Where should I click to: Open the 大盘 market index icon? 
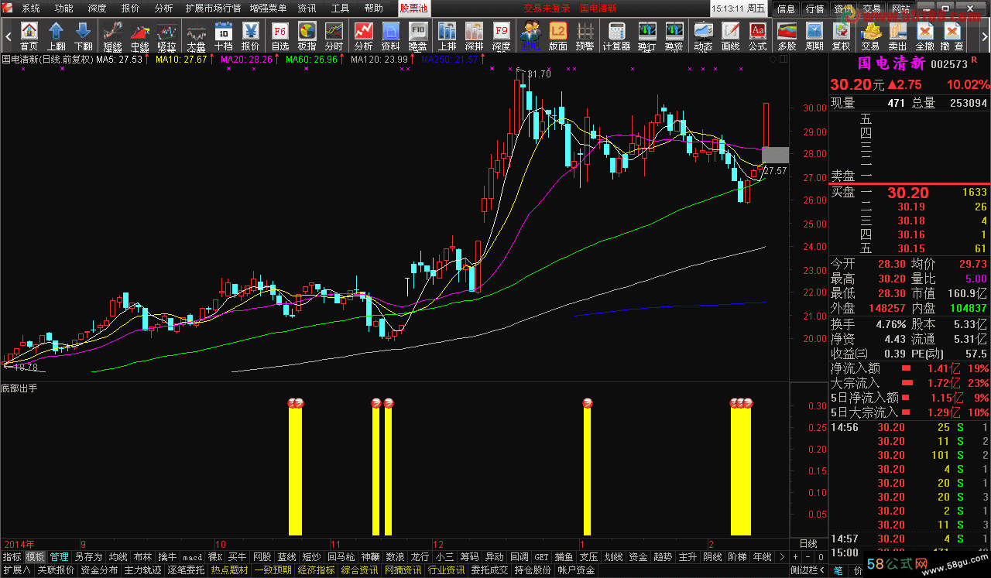pyautogui.click(x=196, y=36)
